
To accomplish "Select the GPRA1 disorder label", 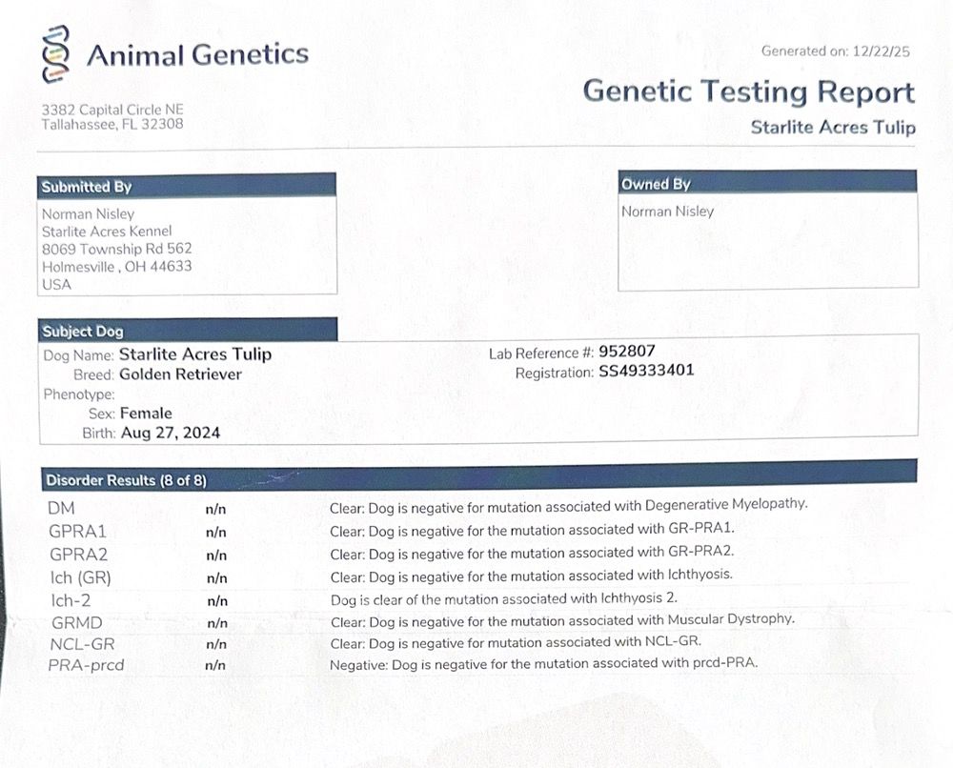I will pyautogui.click(x=77, y=531).
